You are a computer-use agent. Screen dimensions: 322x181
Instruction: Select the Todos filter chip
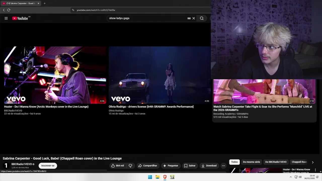click(234, 162)
